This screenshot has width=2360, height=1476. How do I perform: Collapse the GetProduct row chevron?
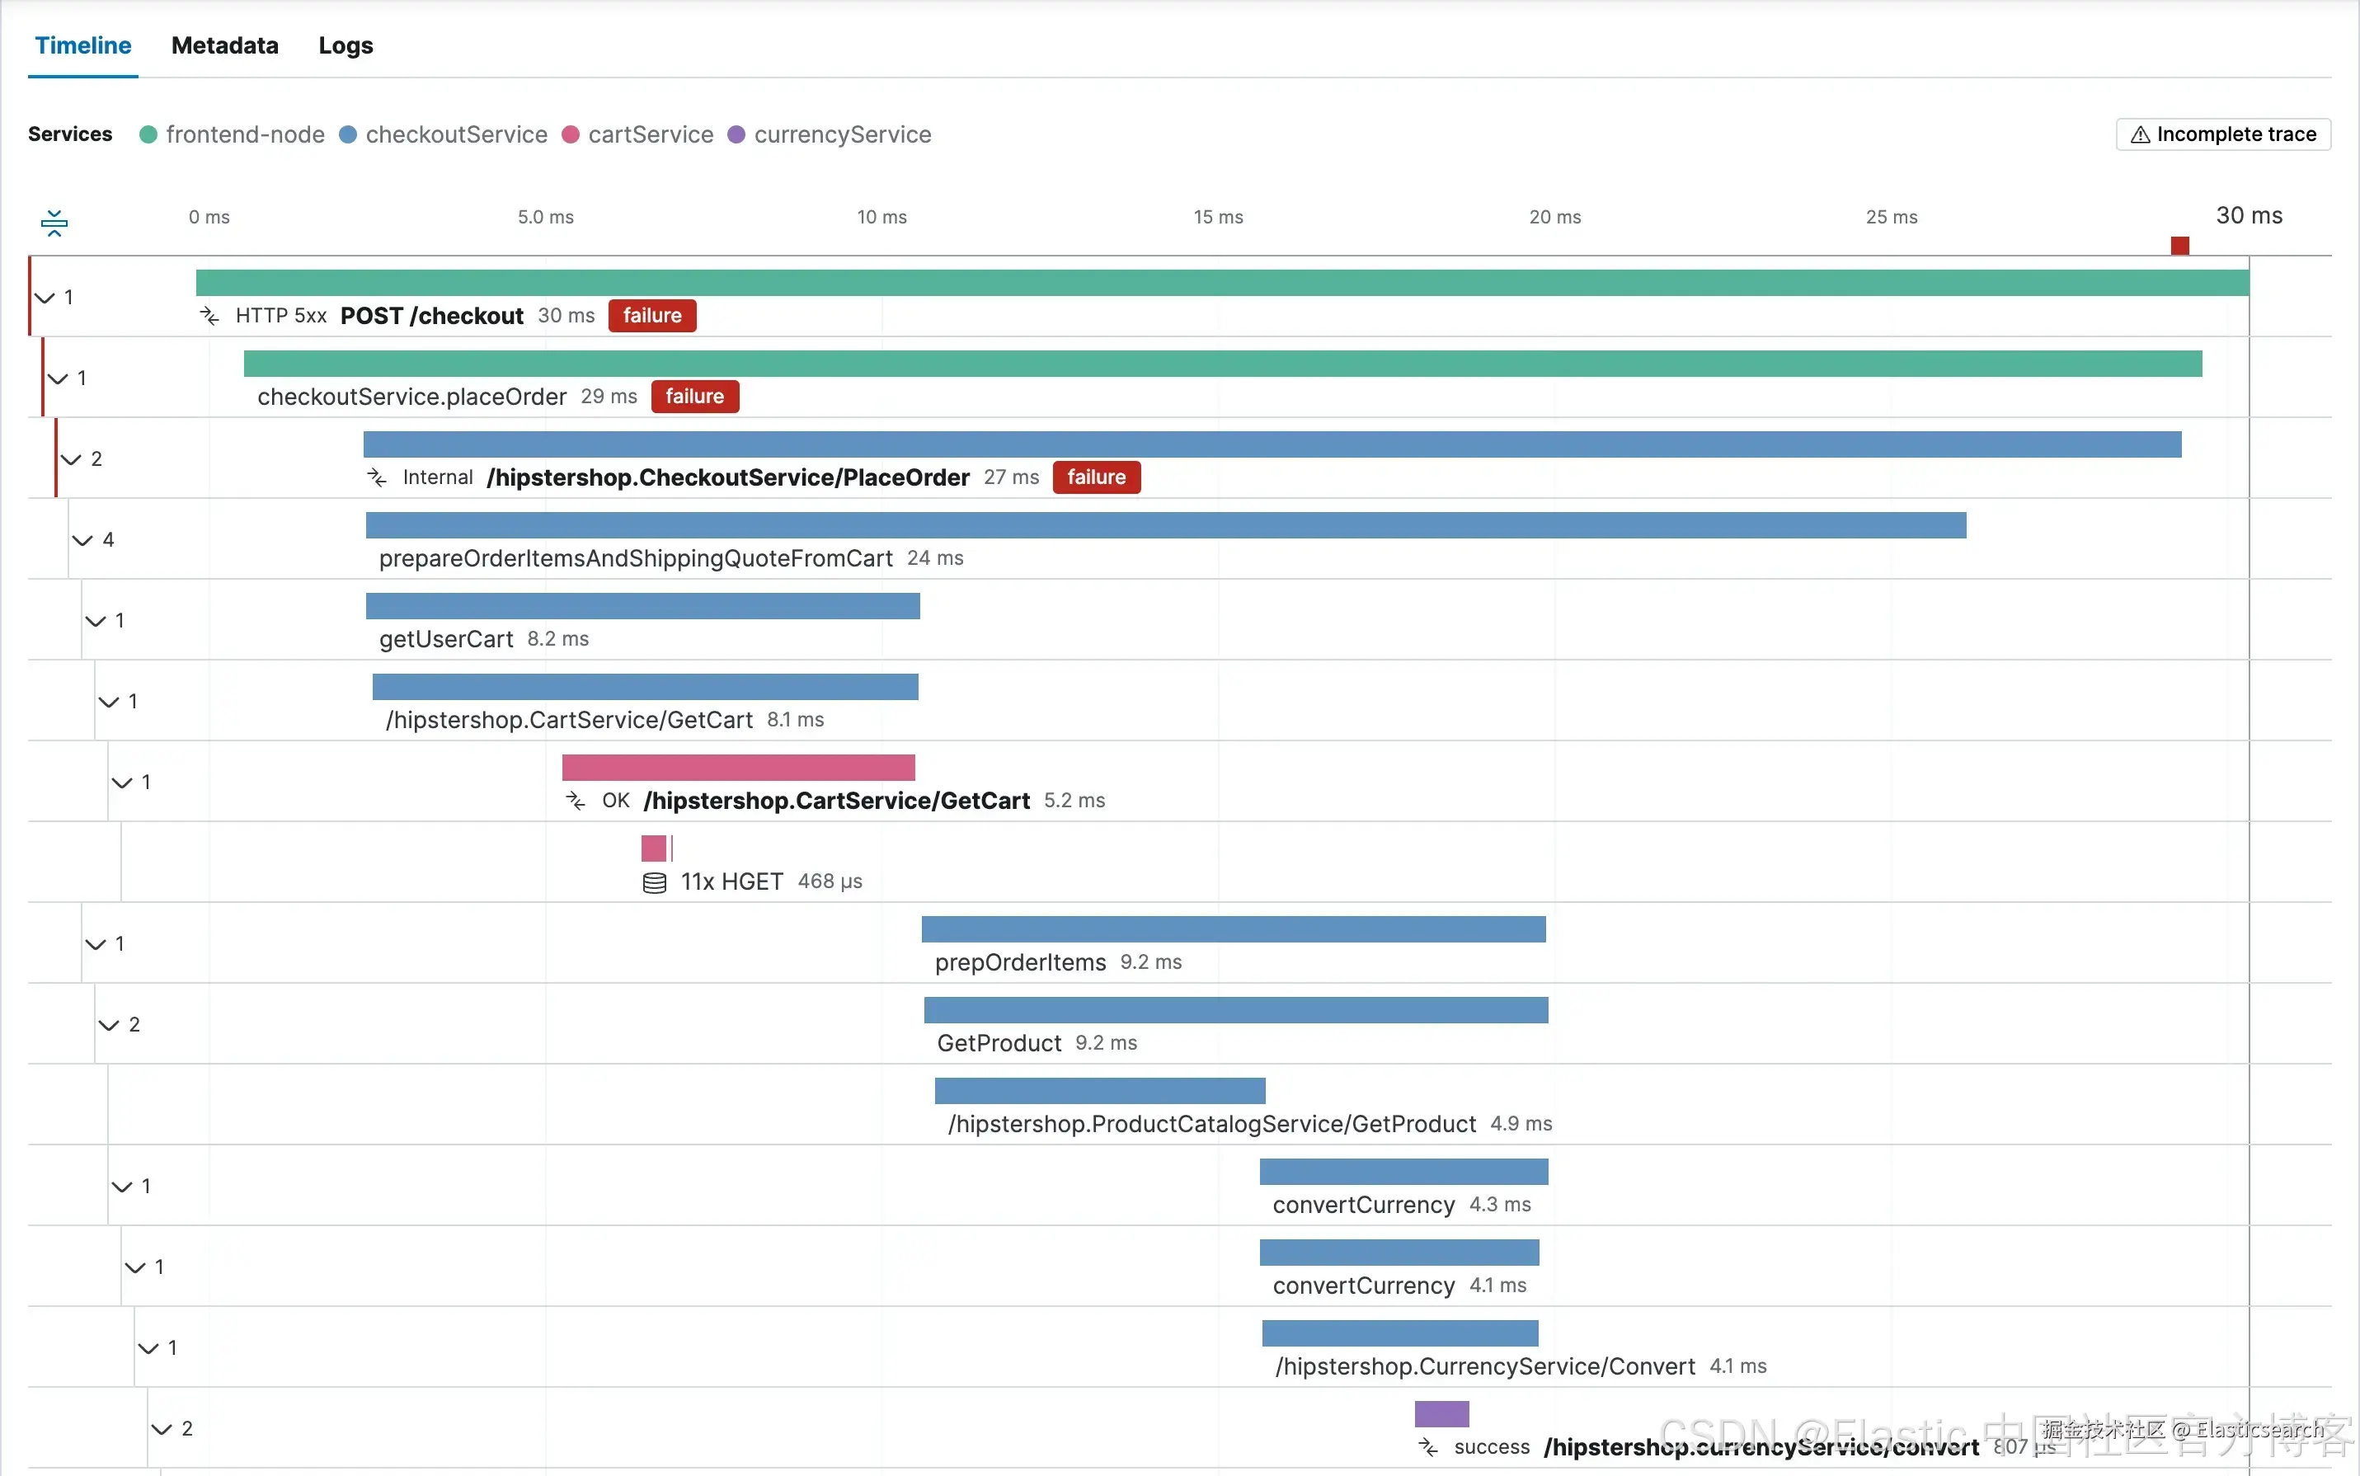point(108,1025)
